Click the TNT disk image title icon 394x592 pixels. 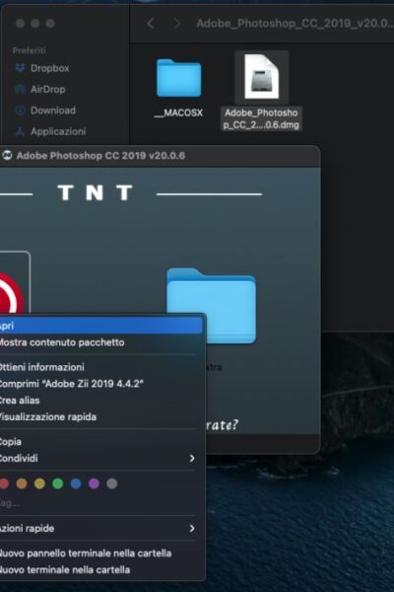tap(7, 156)
